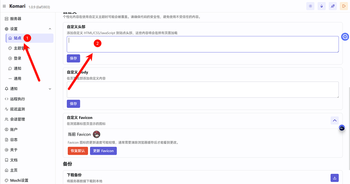
Task: Collapse the 自定义 Favicon section
Action: (334, 120)
